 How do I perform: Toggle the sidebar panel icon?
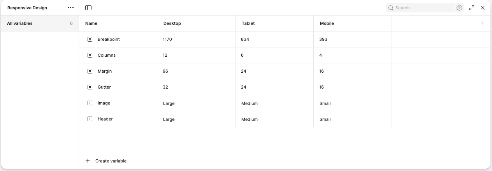(x=88, y=8)
